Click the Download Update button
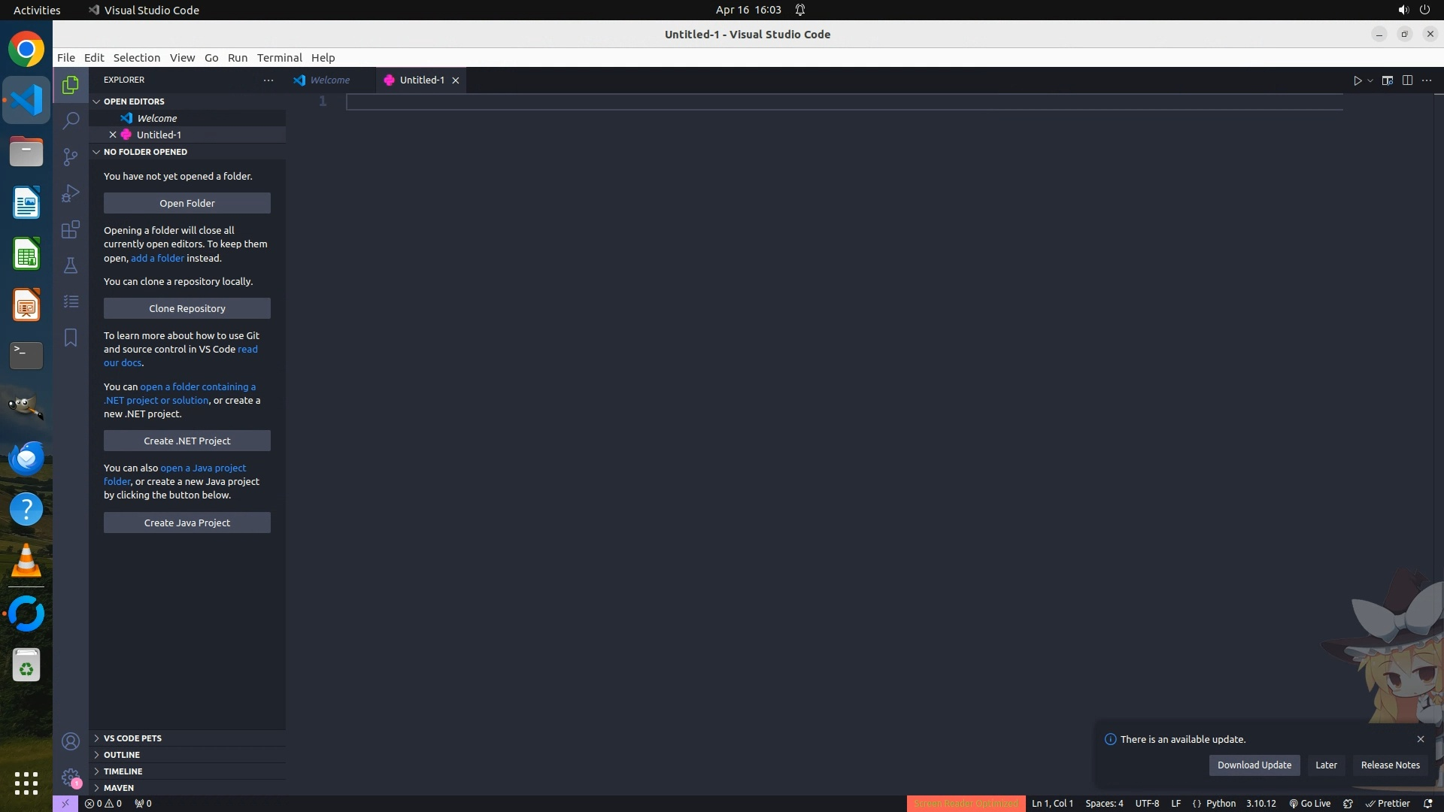The width and height of the screenshot is (1444, 812). [1254, 765]
